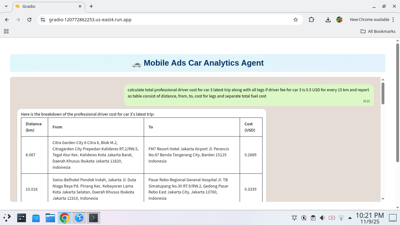
Task: Open the tab search dropdown arrow
Action: pos(6,6)
